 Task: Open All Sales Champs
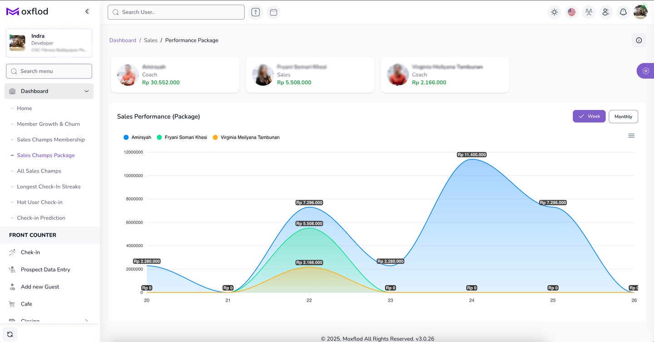pyautogui.click(x=39, y=171)
